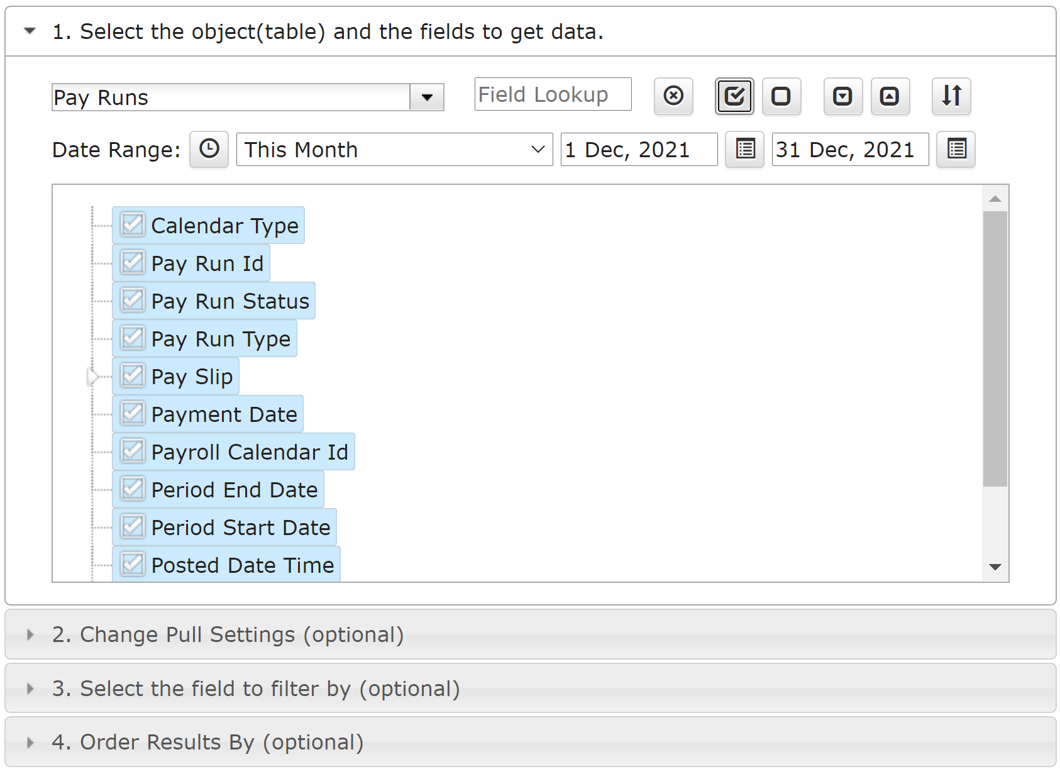Uncheck the Payment Date checkbox
This screenshot has height=769, width=1060.
[x=133, y=413]
